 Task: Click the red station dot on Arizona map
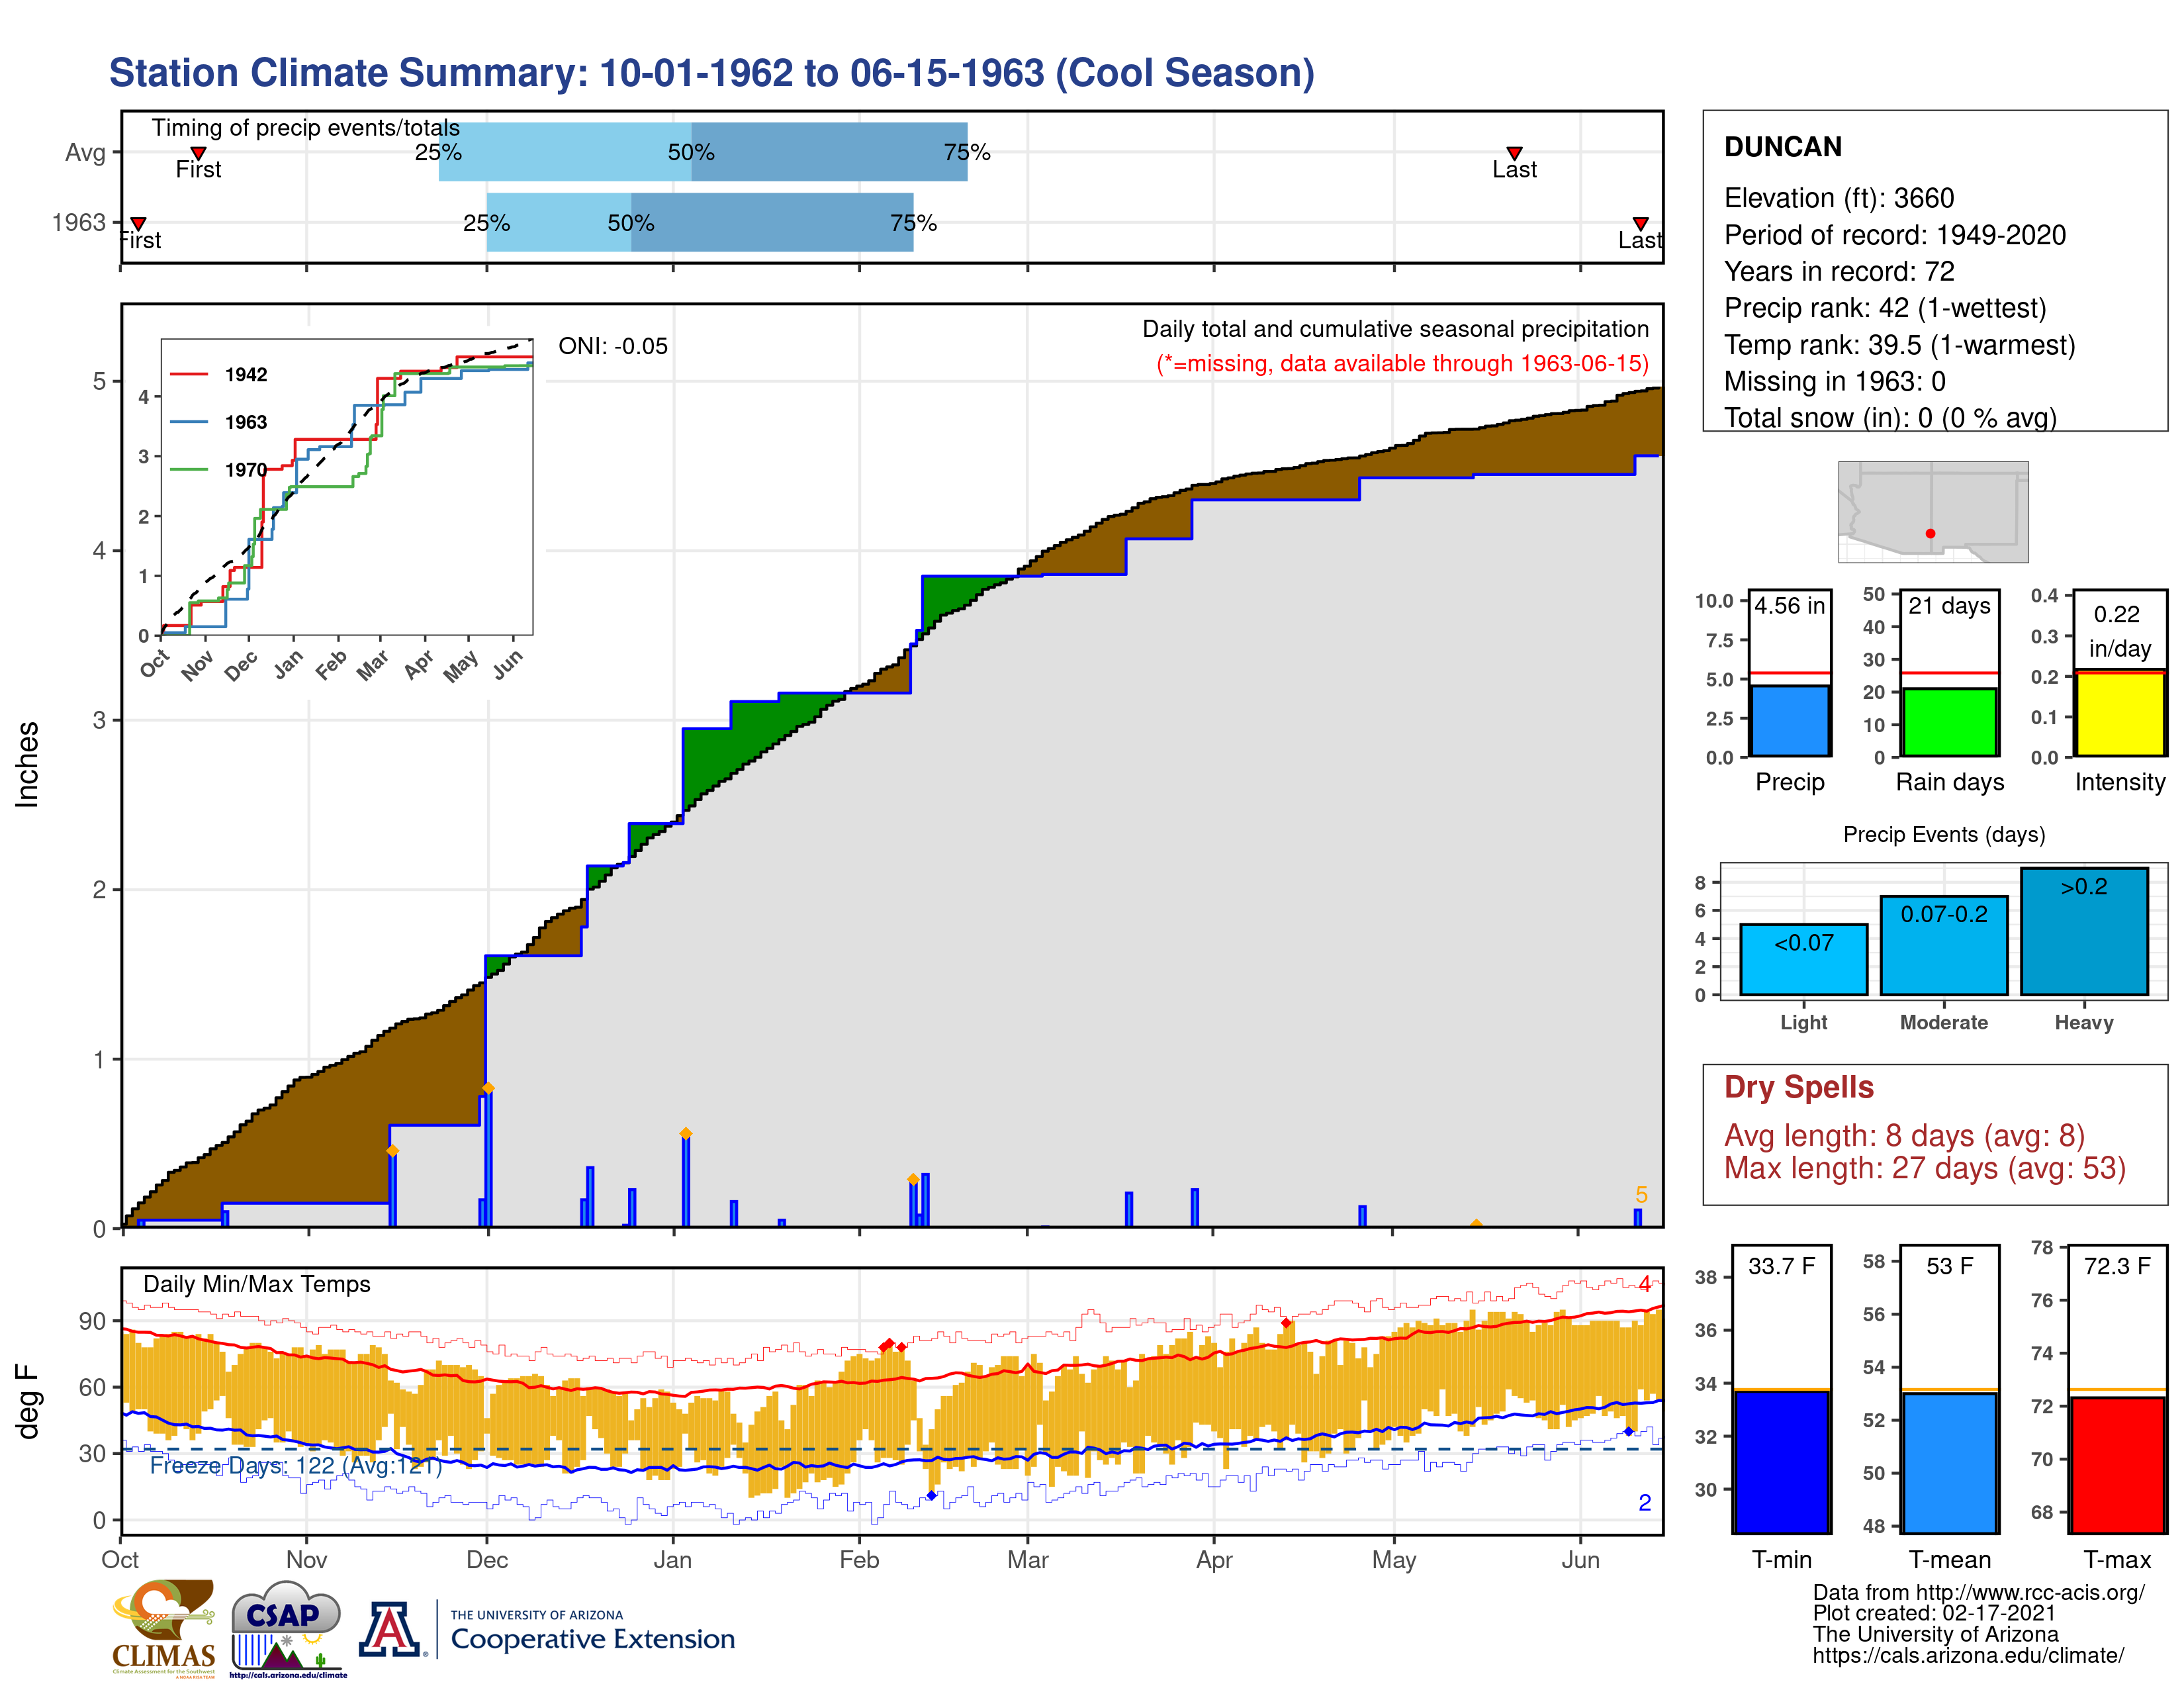(1930, 533)
